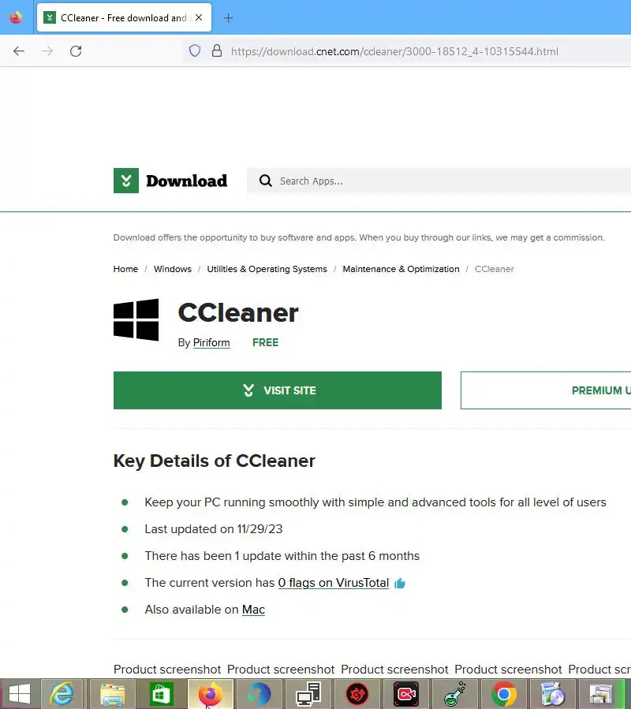Launch Google Chrome from the taskbar
The height and width of the screenshot is (709, 631).
[504, 694]
